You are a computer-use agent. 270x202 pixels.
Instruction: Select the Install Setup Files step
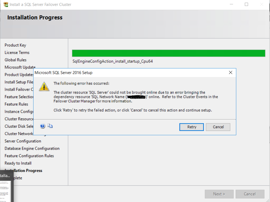click(19, 82)
